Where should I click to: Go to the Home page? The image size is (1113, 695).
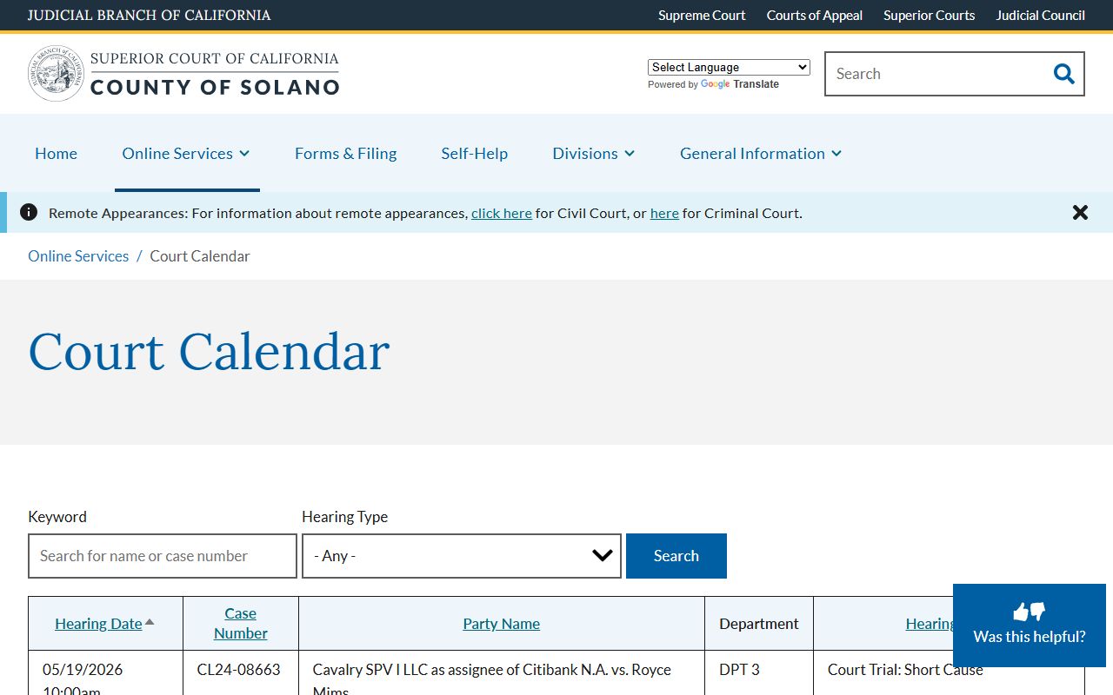click(56, 153)
